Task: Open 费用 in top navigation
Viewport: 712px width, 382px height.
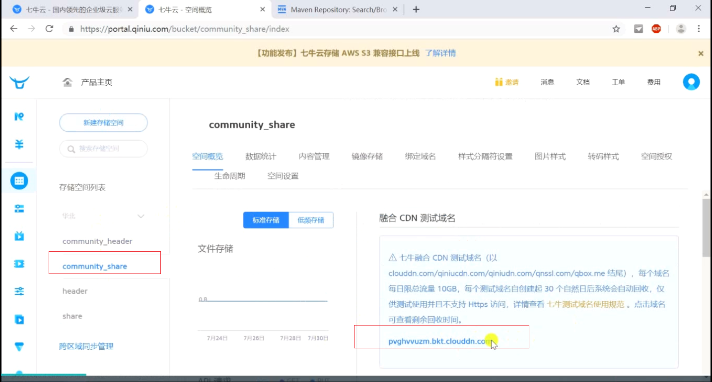Action: click(653, 82)
